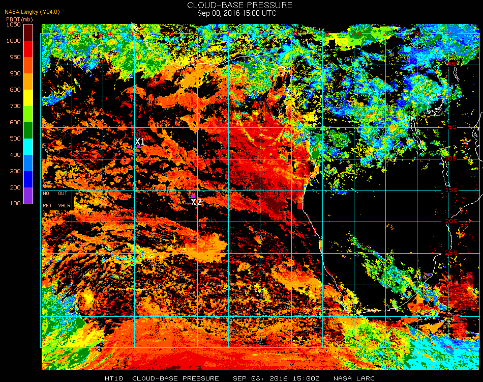This screenshot has height=382, width=483.
Task: Select the cyan 400-500 mb legend color
Action: pyautogui.click(x=28, y=147)
